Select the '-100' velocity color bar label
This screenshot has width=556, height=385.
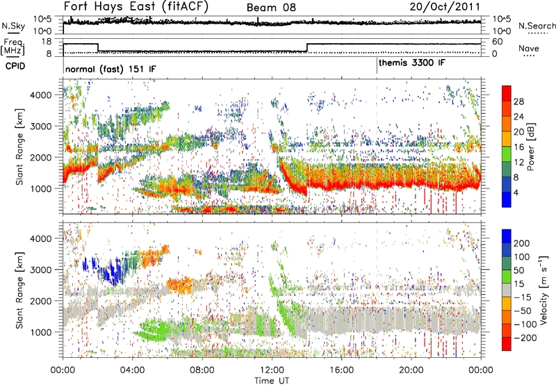coord(525,325)
